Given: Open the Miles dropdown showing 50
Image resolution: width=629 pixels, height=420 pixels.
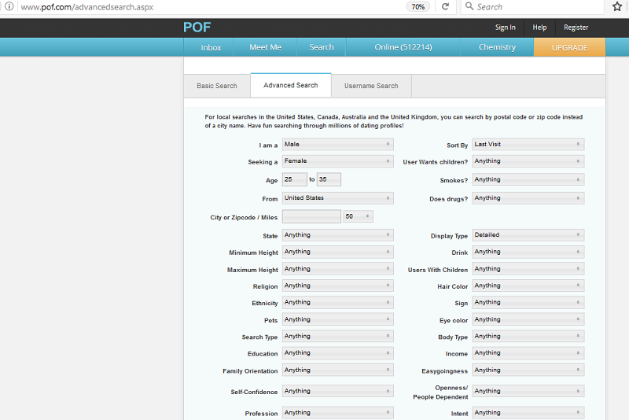Looking at the screenshot, I should [358, 216].
